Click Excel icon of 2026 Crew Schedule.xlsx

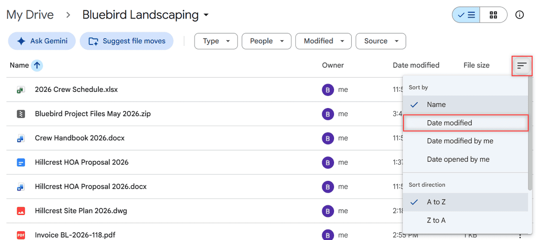point(21,89)
